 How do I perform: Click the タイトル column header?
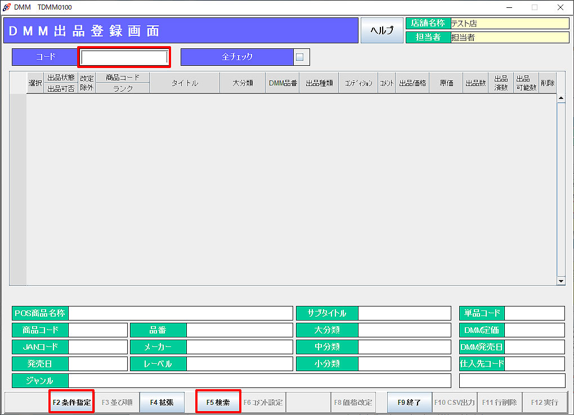[185, 83]
